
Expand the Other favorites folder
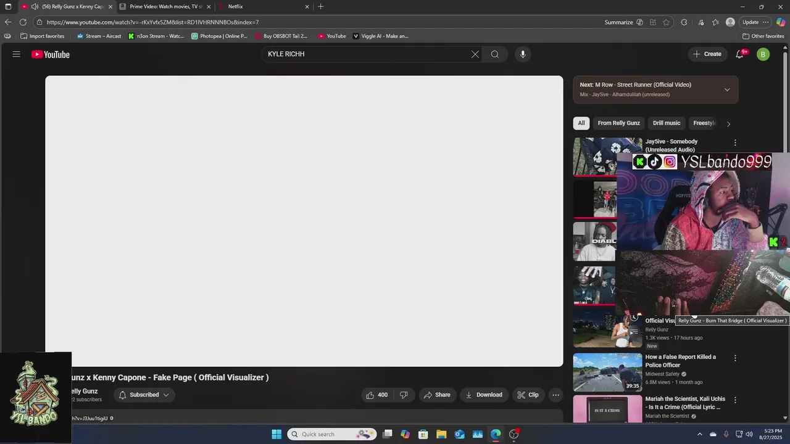pos(763,36)
